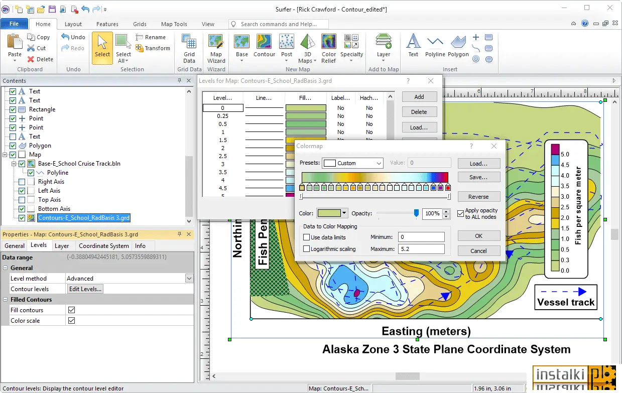Image resolution: width=622 pixels, height=393 pixels.
Task: Switch to the Map Tools ribbon tab
Action: [x=174, y=24]
